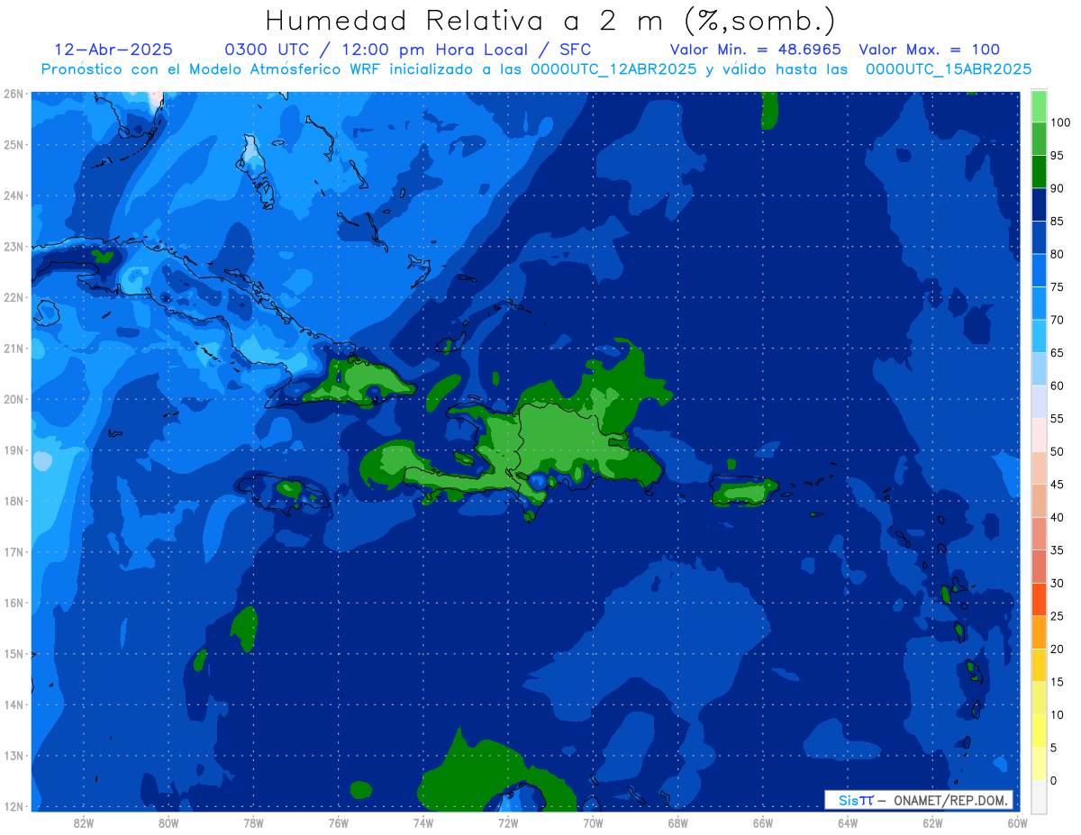Click the legend value '0'
This screenshot has height=835, width=1081.
click(x=1054, y=780)
